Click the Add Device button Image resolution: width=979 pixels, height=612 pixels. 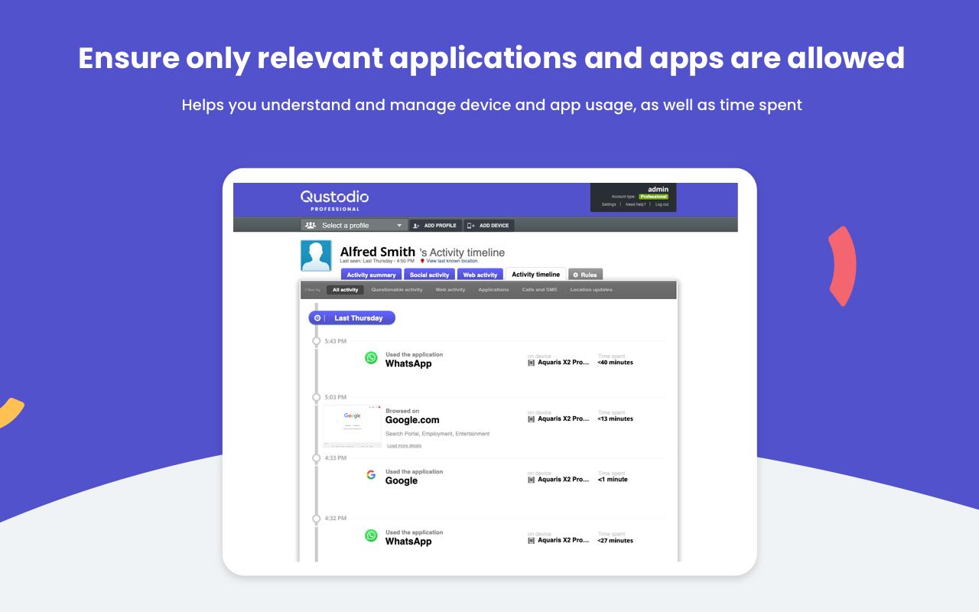(x=489, y=225)
